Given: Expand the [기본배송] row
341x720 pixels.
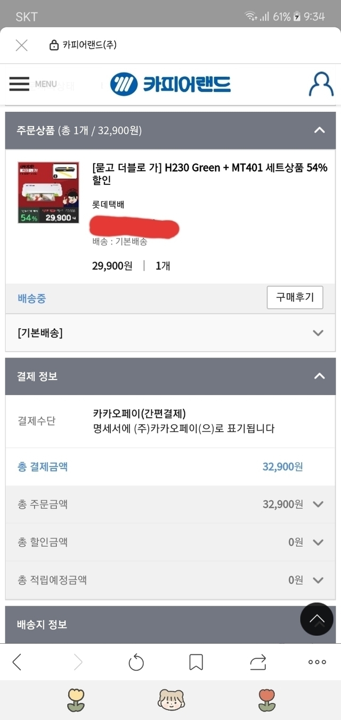Looking at the screenshot, I should [318, 333].
